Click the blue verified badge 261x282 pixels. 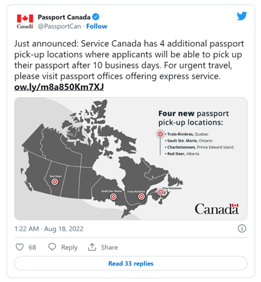pos(96,17)
